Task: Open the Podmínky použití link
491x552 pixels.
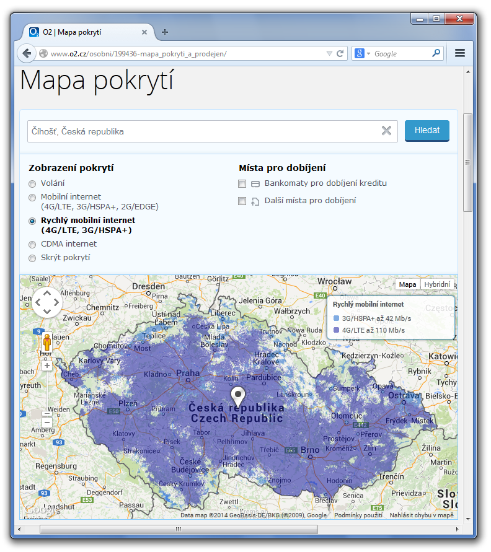Action: click(x=358, y=515)
